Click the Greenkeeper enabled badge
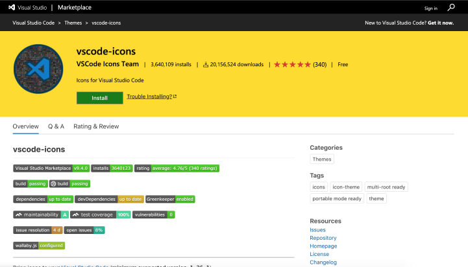468x267 pixels. 170,199
